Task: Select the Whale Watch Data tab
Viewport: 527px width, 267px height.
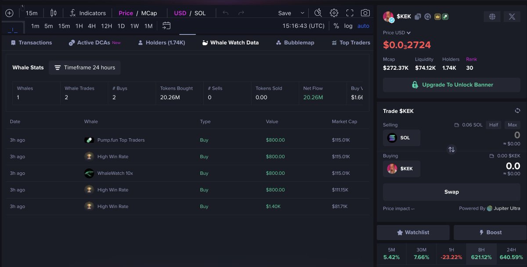Action: [x=230, y=43]
